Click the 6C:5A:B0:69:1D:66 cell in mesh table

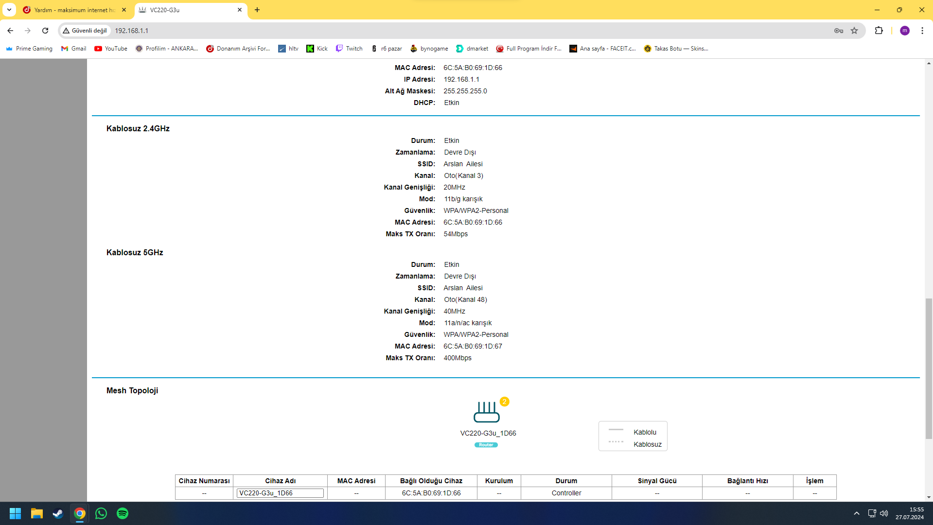[431, 493]
